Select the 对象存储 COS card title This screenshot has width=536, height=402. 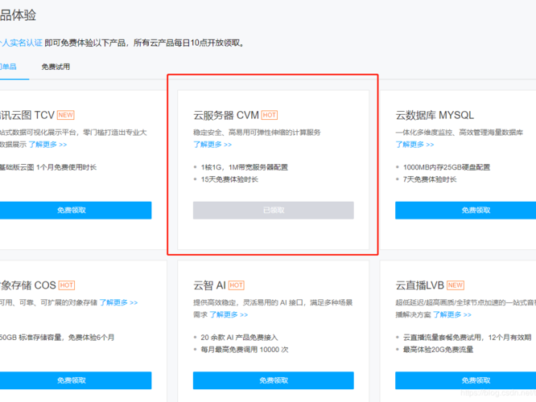28,285
